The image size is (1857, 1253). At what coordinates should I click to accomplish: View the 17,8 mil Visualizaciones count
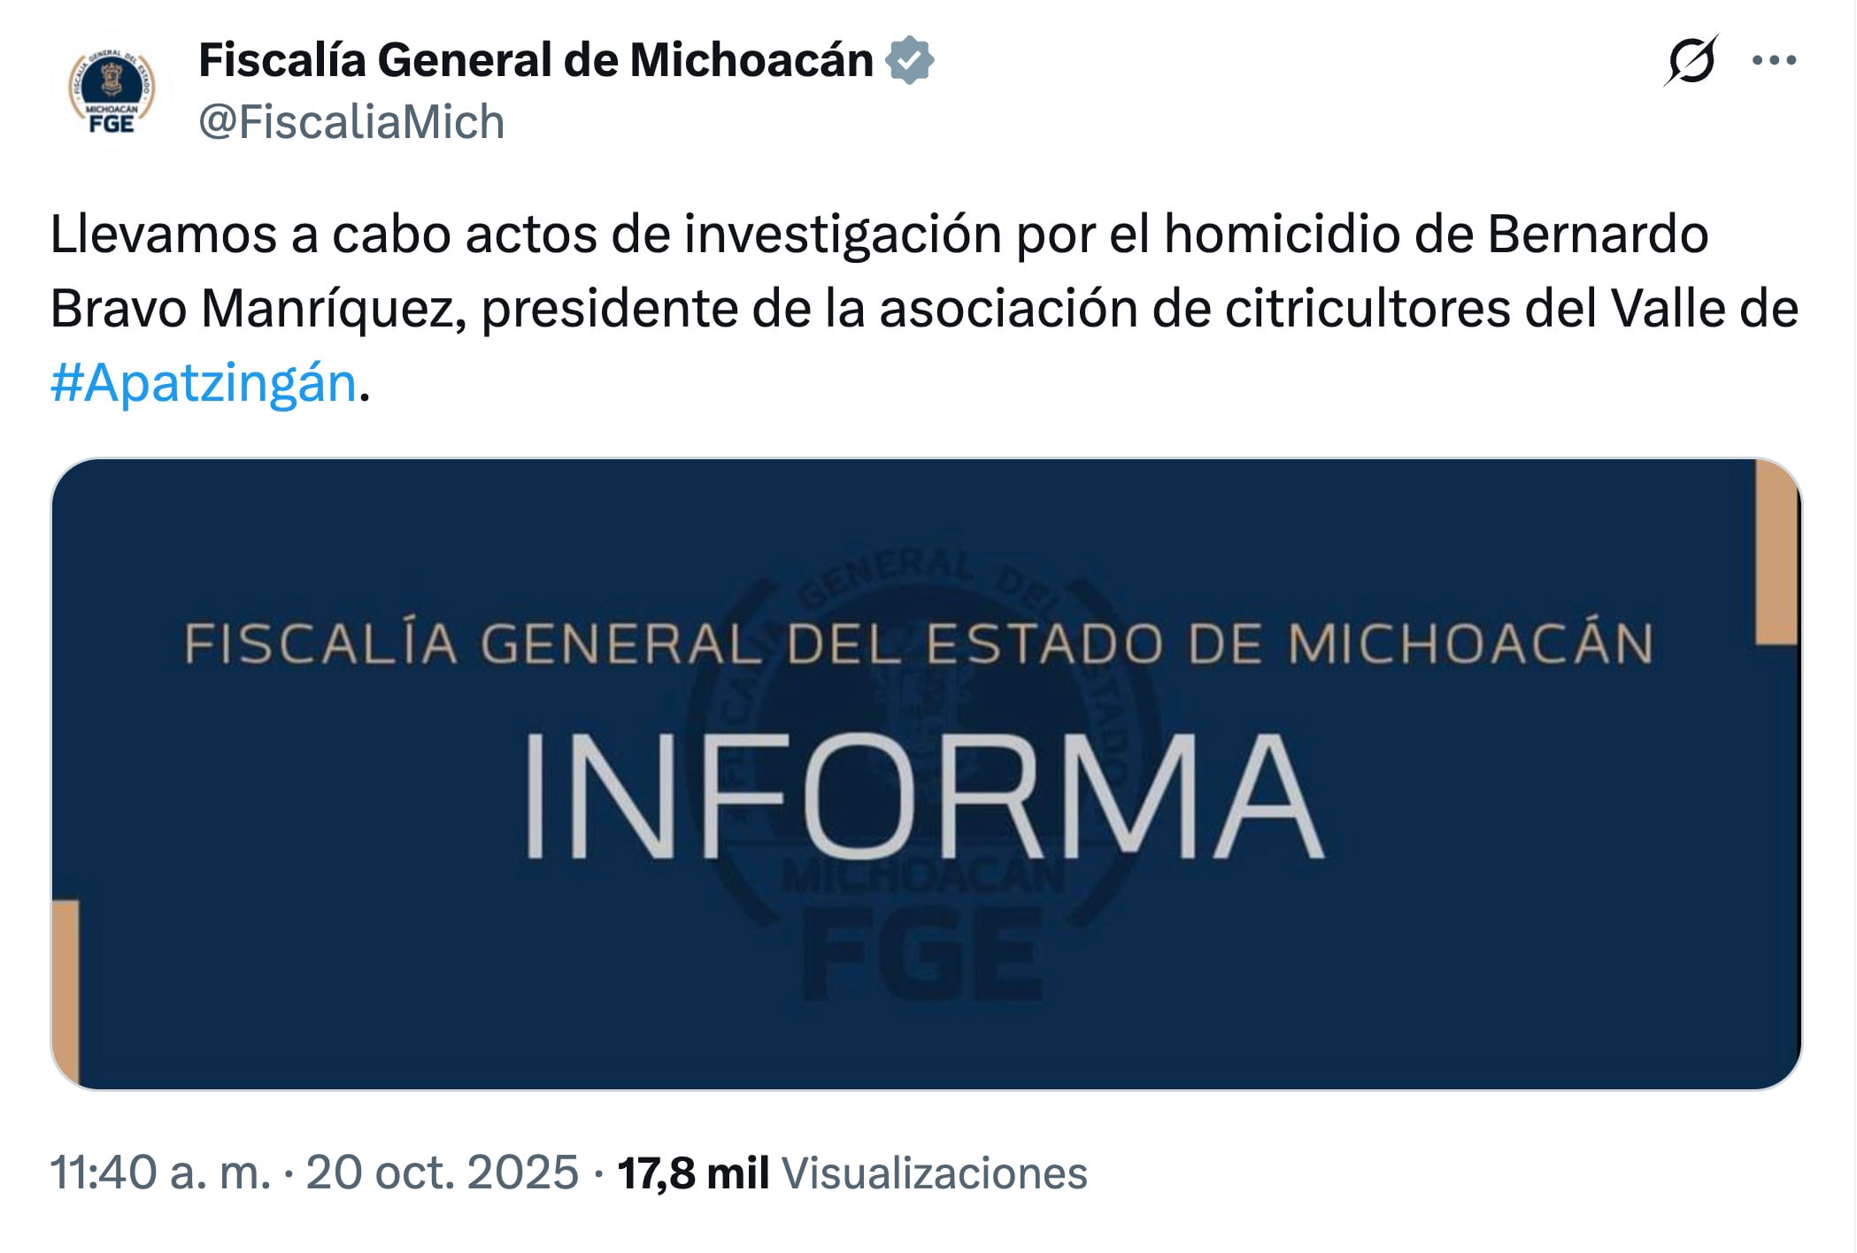click(693, 1173)
